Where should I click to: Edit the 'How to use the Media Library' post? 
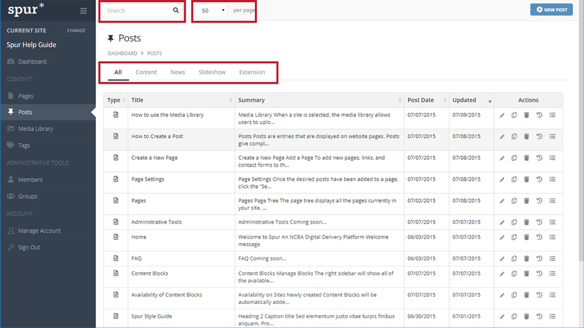point(502,115)
